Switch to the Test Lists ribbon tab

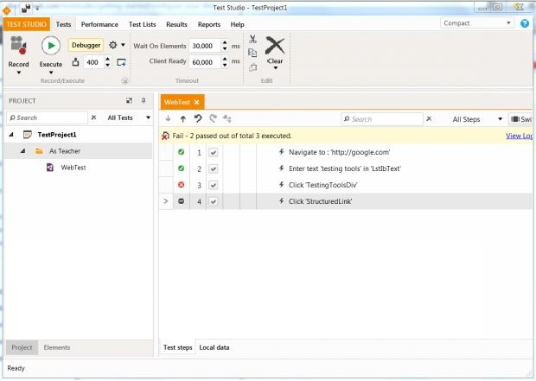[x=142, y=24]
